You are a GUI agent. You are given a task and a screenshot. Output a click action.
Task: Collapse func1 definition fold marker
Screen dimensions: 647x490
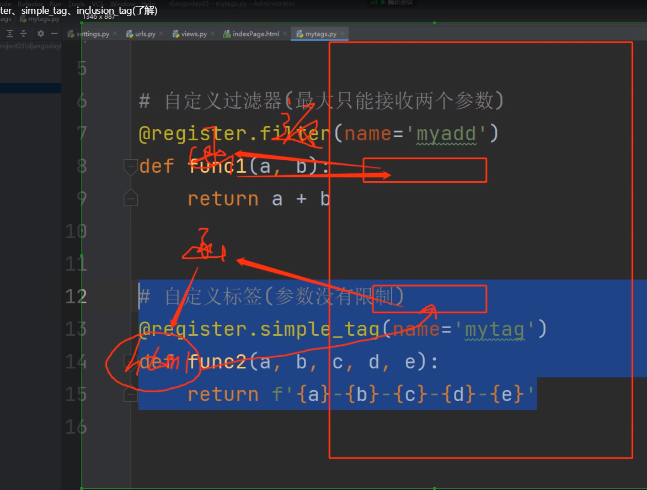(130, 167)
